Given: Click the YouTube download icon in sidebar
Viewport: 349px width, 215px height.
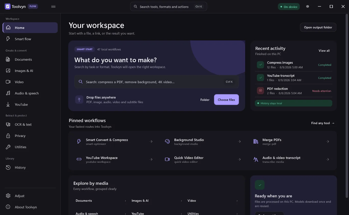Looking at the screenshot, I should coord(8,104).
